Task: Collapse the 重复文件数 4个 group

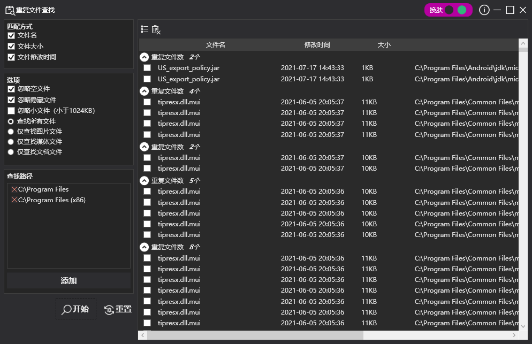Action: pyautogui.click(x=143, y=90)
